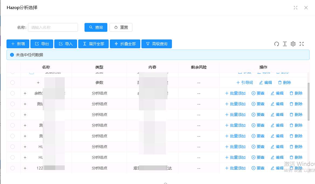Focus the 名称 search input field
The width and height of the screenshot is (315, 184).
click(53, 27)
